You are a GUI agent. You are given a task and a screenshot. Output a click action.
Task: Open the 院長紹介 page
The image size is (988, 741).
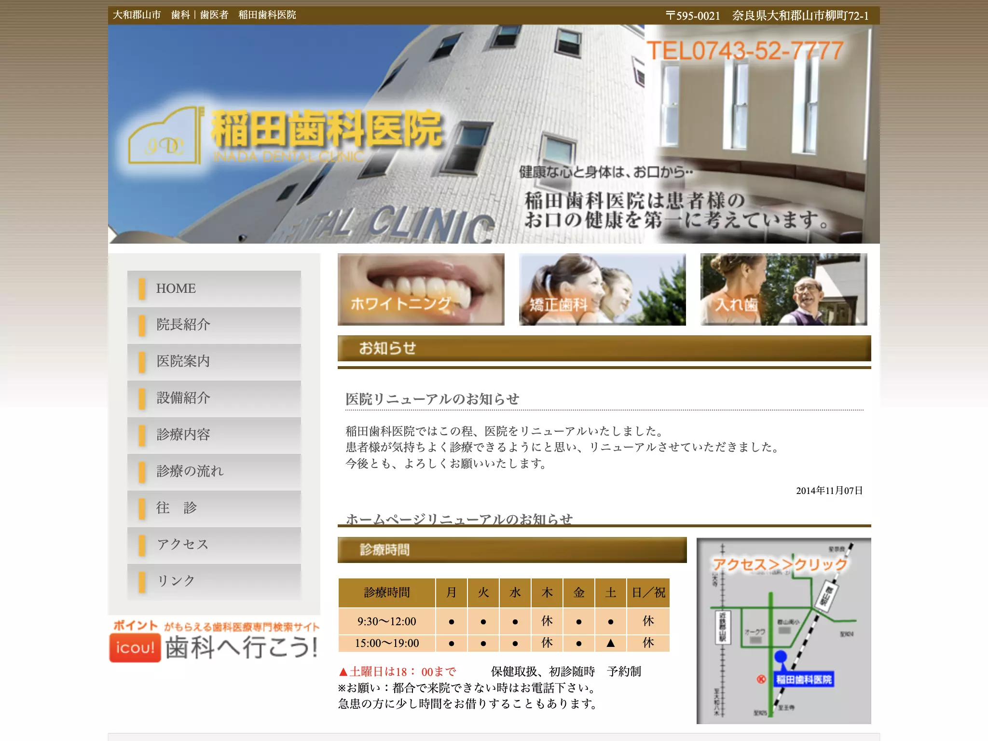(x=214, y=325)
